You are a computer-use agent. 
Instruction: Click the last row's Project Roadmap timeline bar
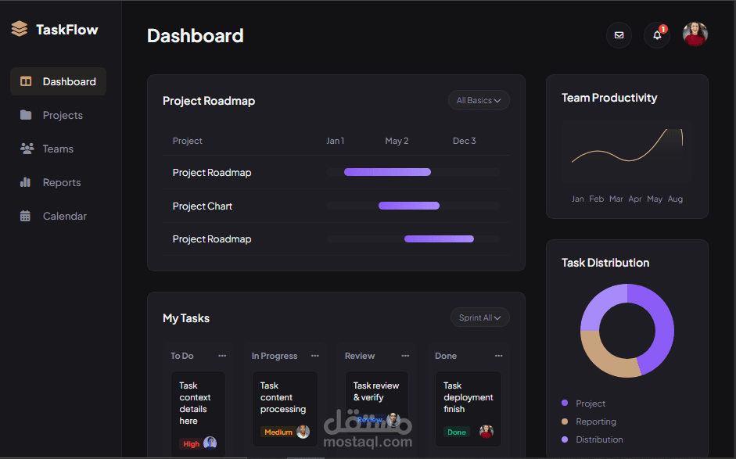(x=439, y=239)
